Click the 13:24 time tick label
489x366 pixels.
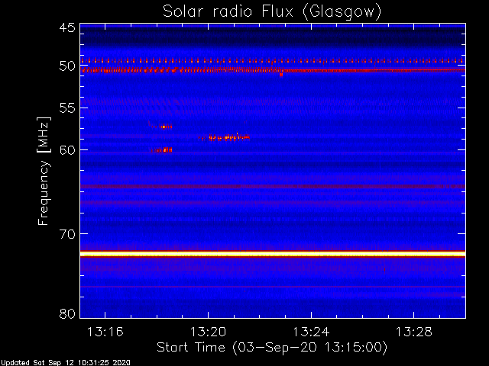tap(311, 332)
